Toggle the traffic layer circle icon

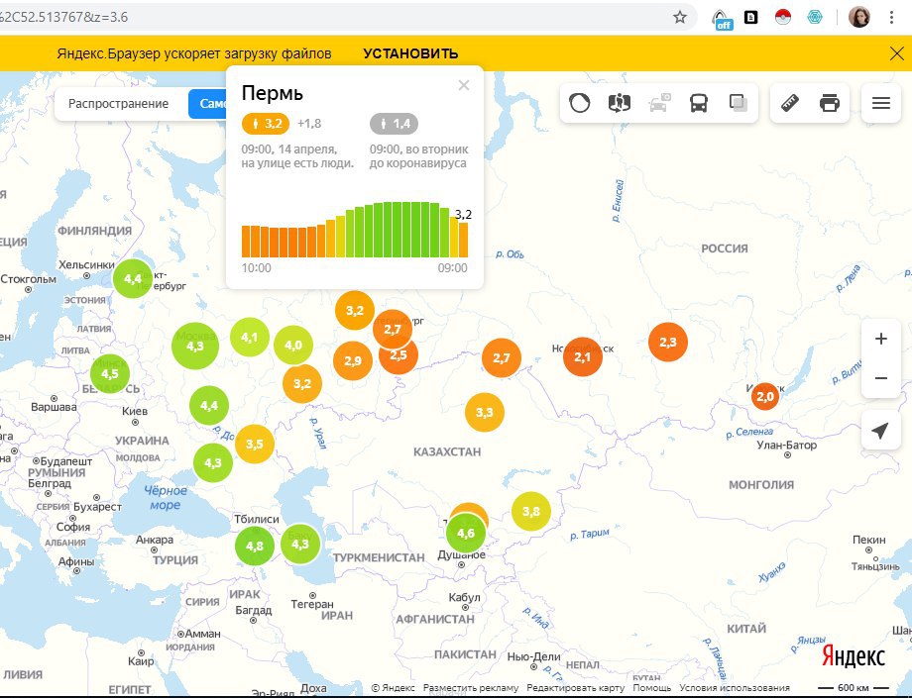[579, 103]
